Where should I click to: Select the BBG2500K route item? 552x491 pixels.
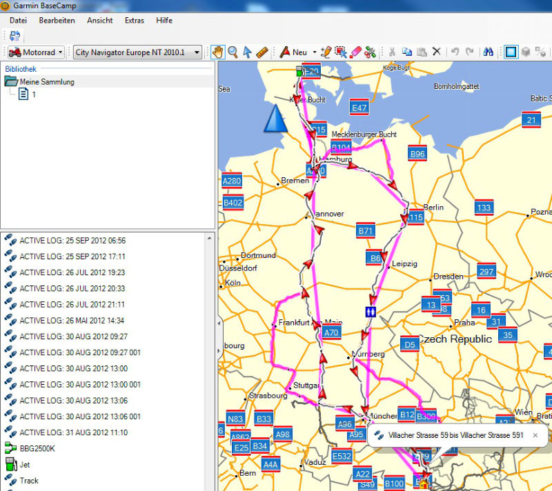(30, 448)
